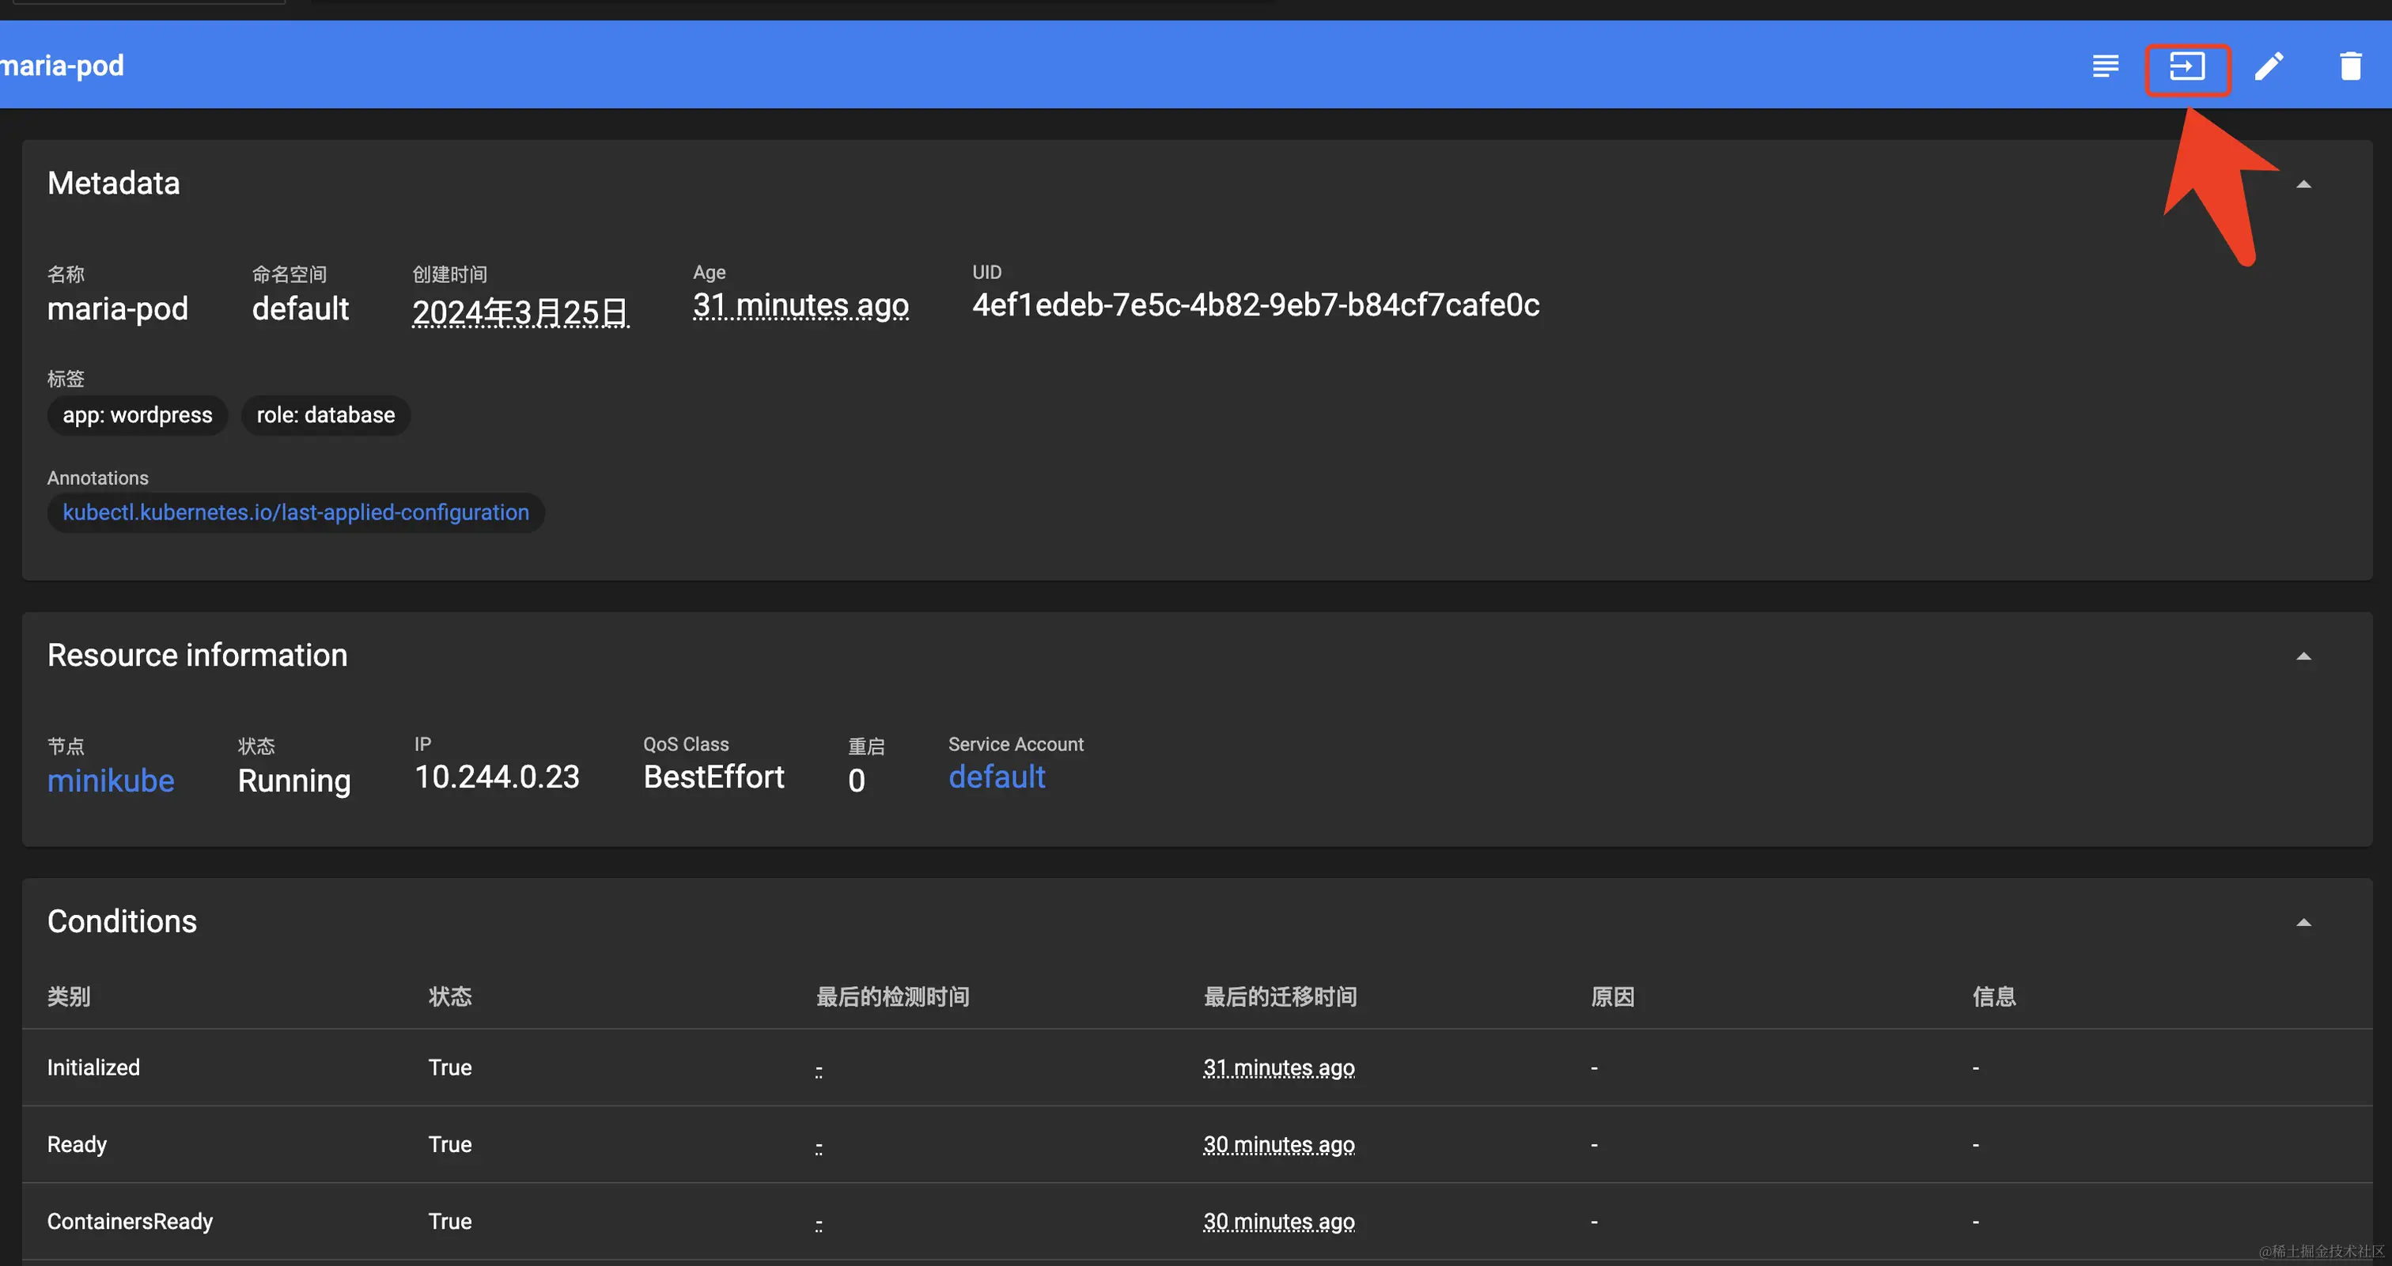The image size is (2392, 1266).
Task: Click the last-applied-configuration annotation chip
Action: (295, 512)
